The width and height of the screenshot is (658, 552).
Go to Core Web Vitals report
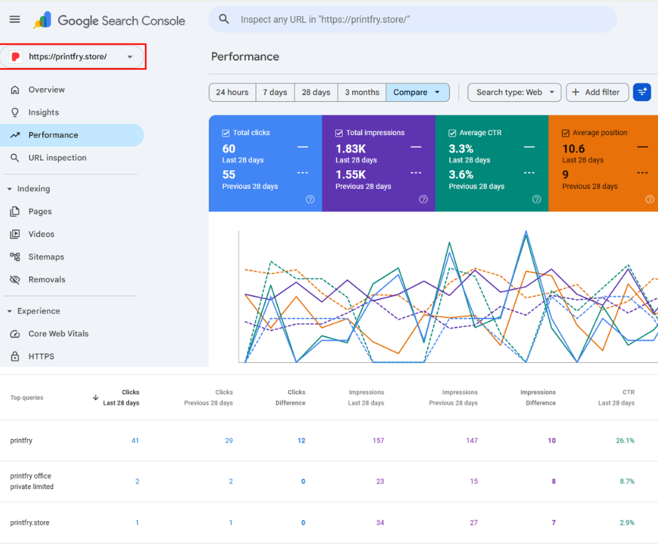[58, 334]
